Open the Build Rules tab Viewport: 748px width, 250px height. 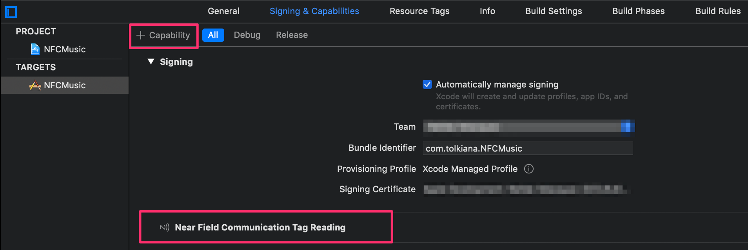pyautogui.click(x=718, y=11)
